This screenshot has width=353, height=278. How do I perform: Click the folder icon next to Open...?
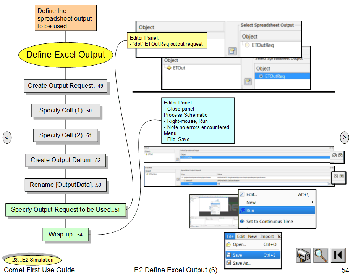pos(229,244)
